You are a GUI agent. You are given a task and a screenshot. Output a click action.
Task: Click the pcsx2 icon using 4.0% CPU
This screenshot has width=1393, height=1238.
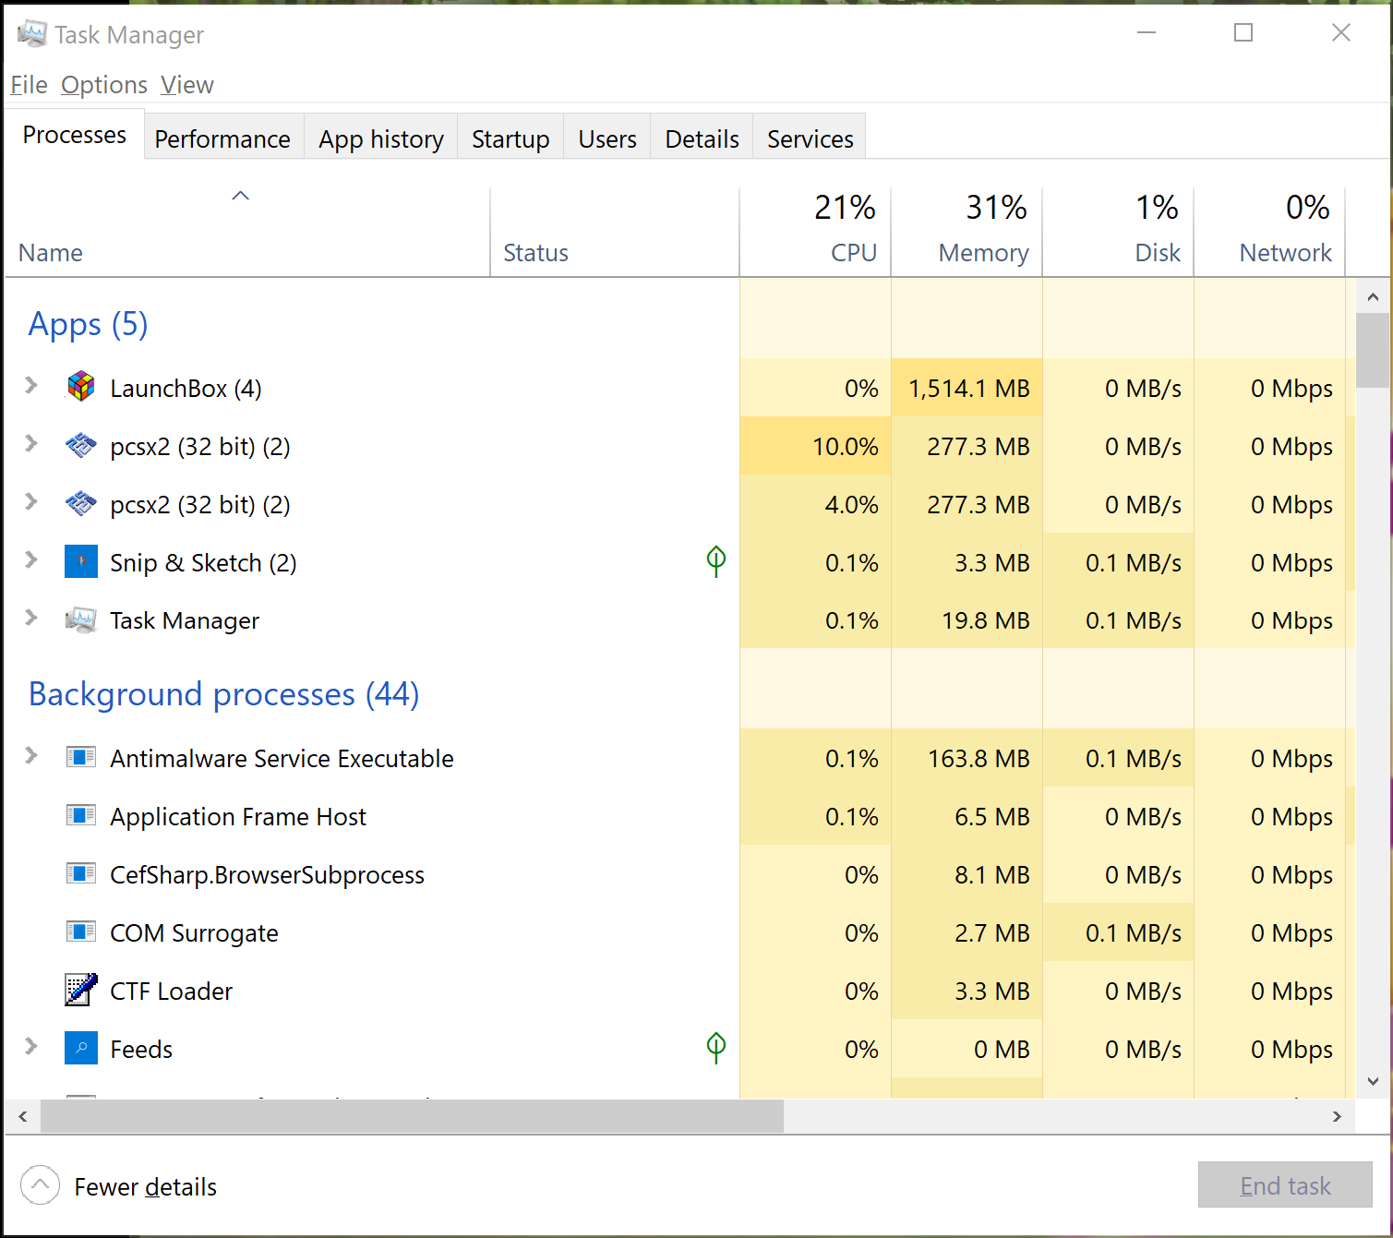tap(81, 504)
